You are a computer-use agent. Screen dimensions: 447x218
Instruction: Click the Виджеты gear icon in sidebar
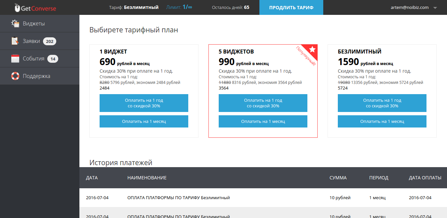pyautogui.click(x=15, y=23)
